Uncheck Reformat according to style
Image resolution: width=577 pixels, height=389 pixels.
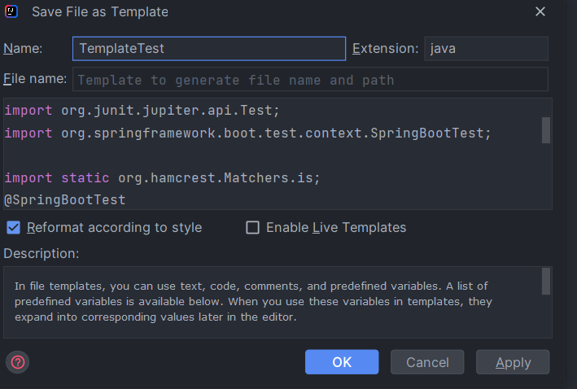pos(14,228)
